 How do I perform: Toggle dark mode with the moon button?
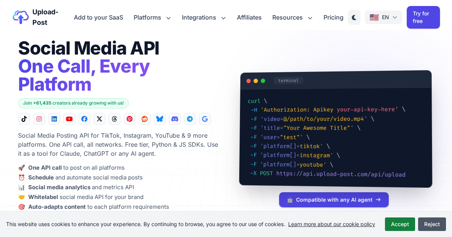point(354,17)
